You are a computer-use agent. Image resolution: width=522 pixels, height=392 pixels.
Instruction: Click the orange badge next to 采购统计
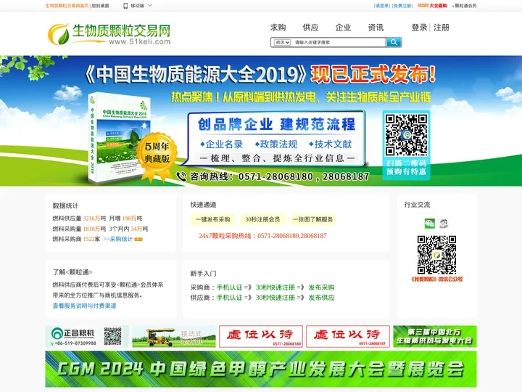coord(138,240)
